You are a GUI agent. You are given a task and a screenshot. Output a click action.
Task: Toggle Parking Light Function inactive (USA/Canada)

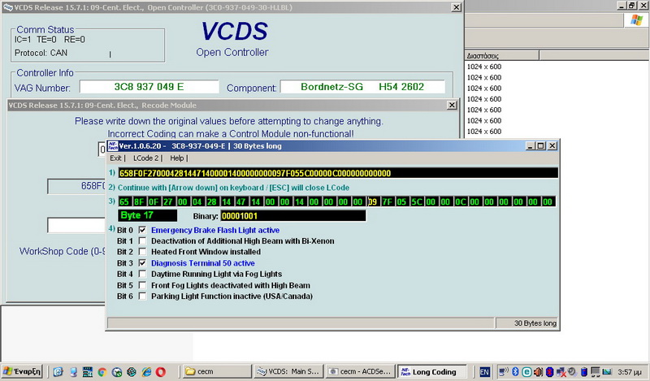[x=142, y=296]
